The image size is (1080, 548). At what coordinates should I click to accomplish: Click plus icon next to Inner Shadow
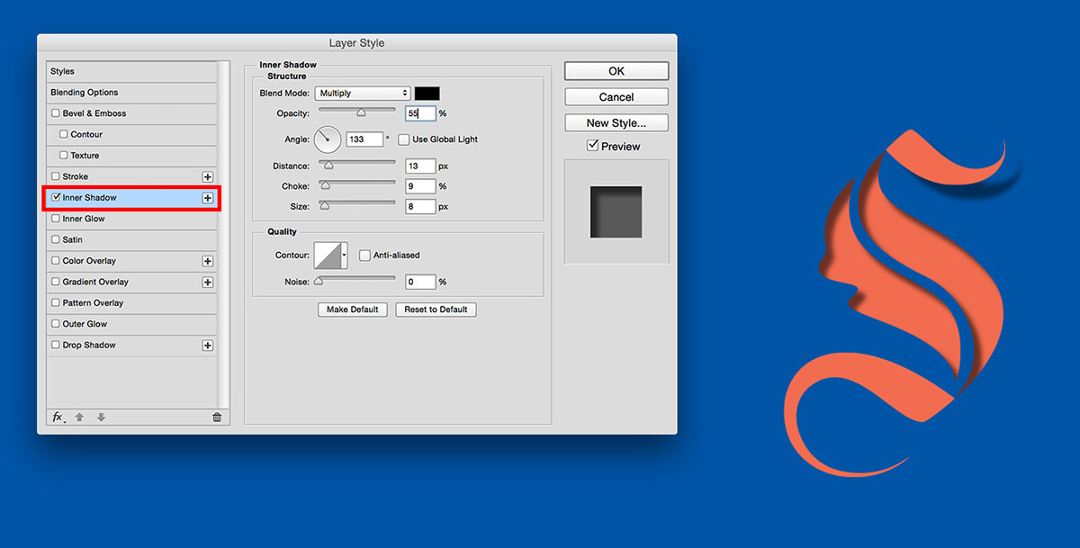click(207, 198)
